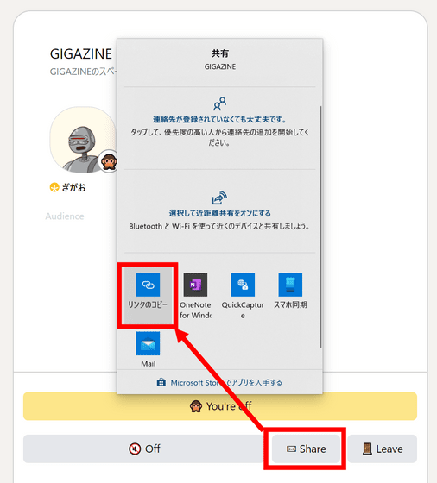Click the ぎがお username label
The width and height of the screenshot is (437, 483).
click(73, 187)
